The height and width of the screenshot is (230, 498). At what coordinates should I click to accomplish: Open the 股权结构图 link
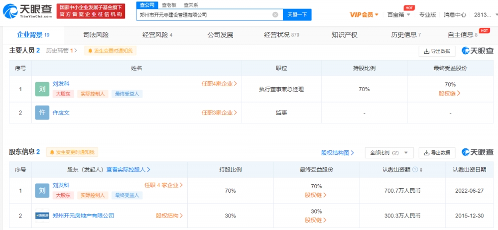click(x=338, y=153)
